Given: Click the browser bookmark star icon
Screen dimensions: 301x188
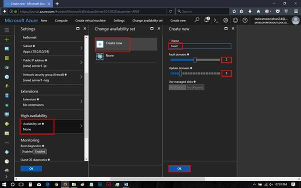Looking at the screenshot, I should [234, 11].
